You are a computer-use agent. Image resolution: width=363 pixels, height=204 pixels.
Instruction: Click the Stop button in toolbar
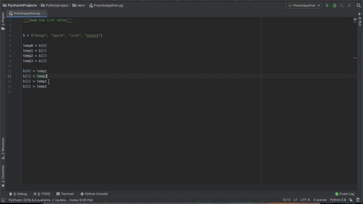349,6
